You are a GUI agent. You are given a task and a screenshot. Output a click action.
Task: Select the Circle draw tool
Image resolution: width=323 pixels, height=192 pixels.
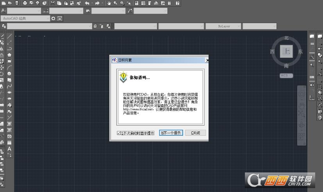tap(9, 74)
